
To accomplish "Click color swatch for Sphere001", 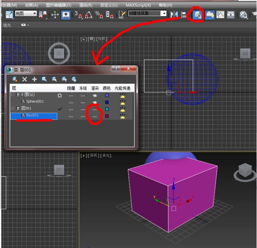I will (x=107, y=102).
